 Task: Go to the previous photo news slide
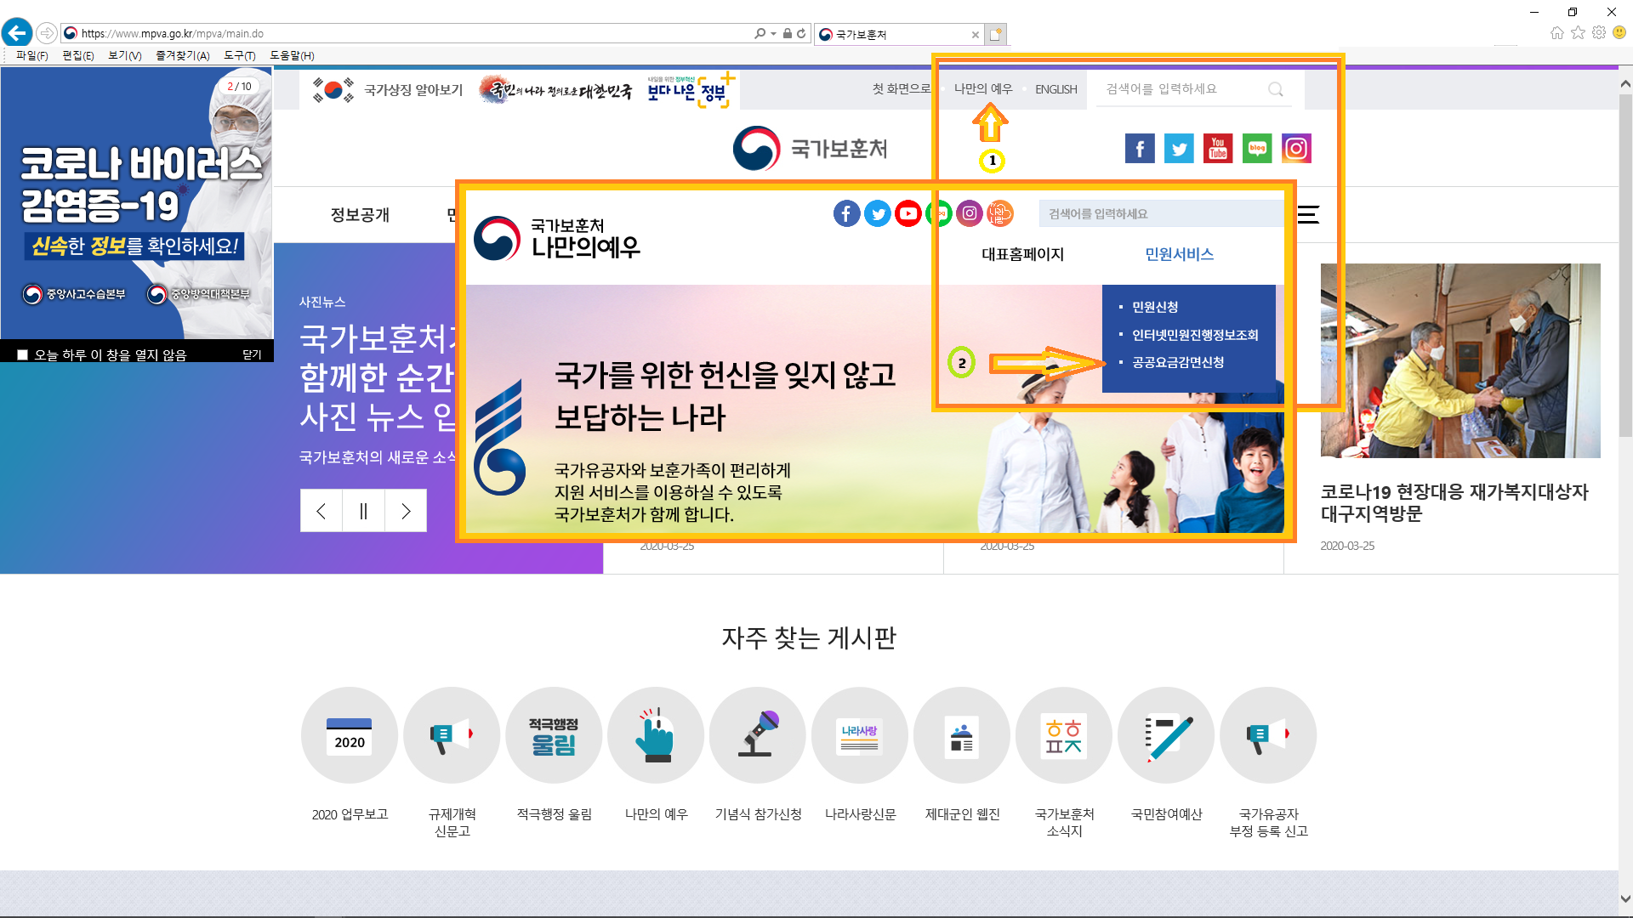[321, 511]
